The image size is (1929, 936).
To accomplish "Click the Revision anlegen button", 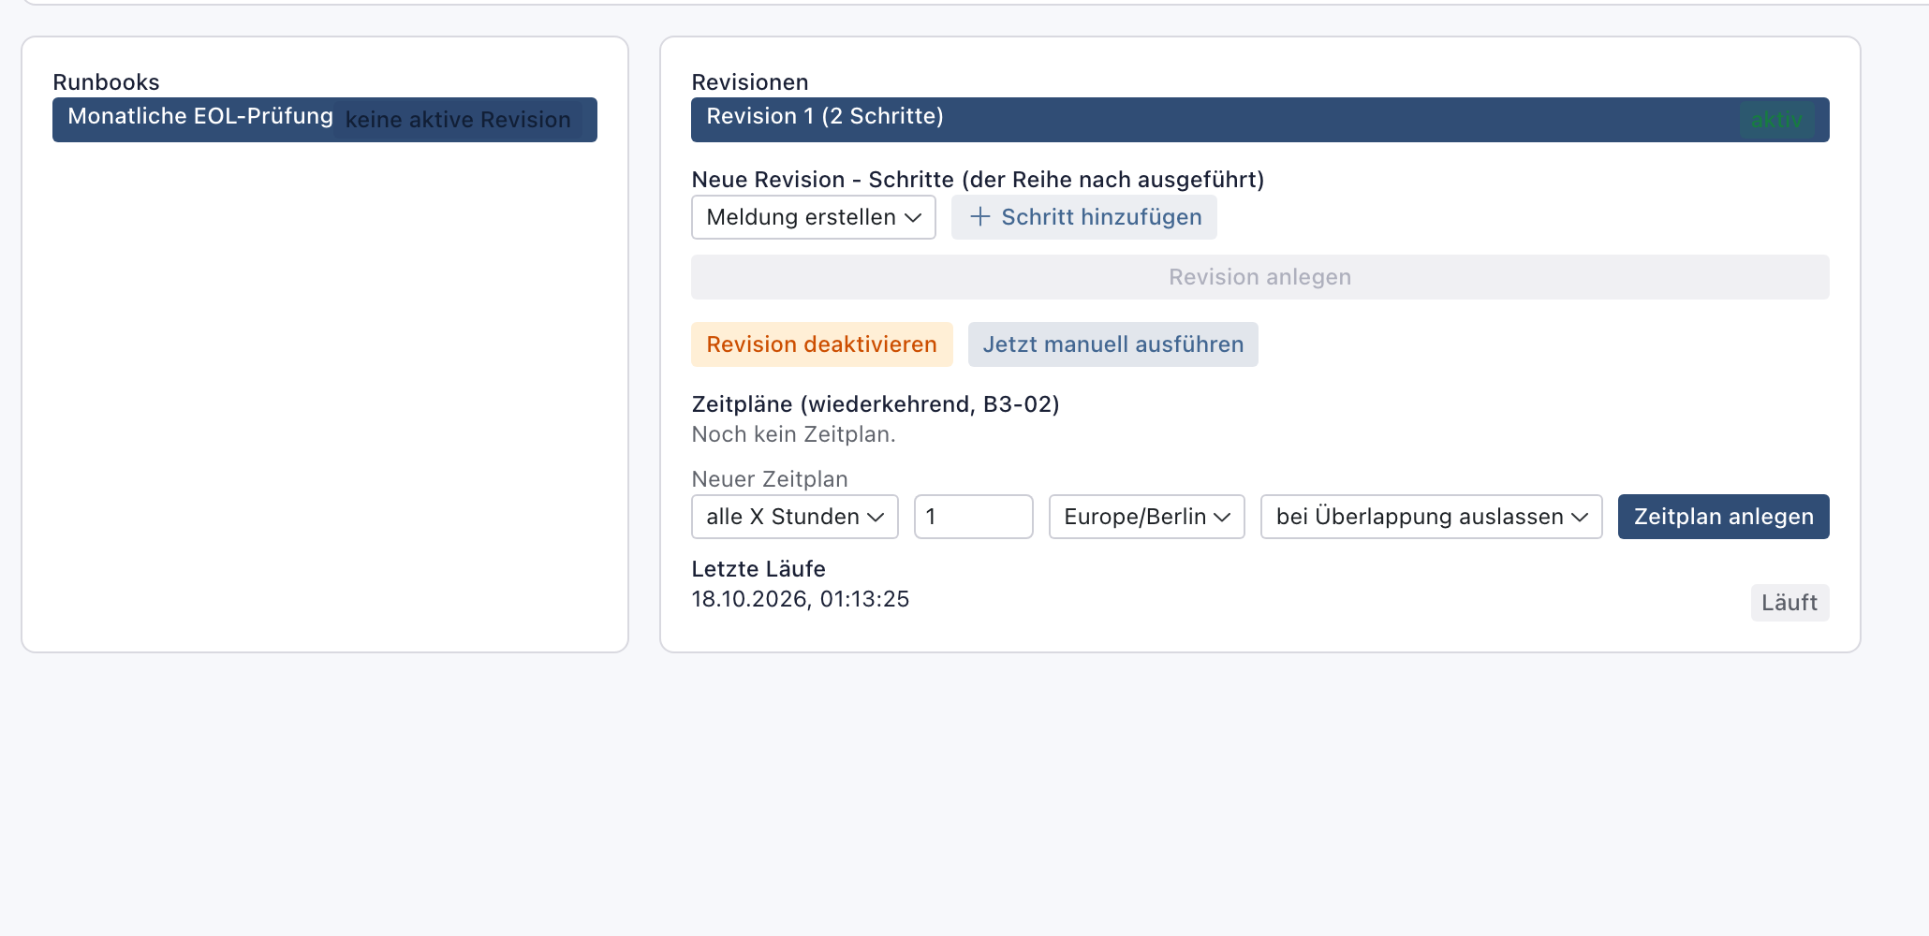I will pos(1259,277).
